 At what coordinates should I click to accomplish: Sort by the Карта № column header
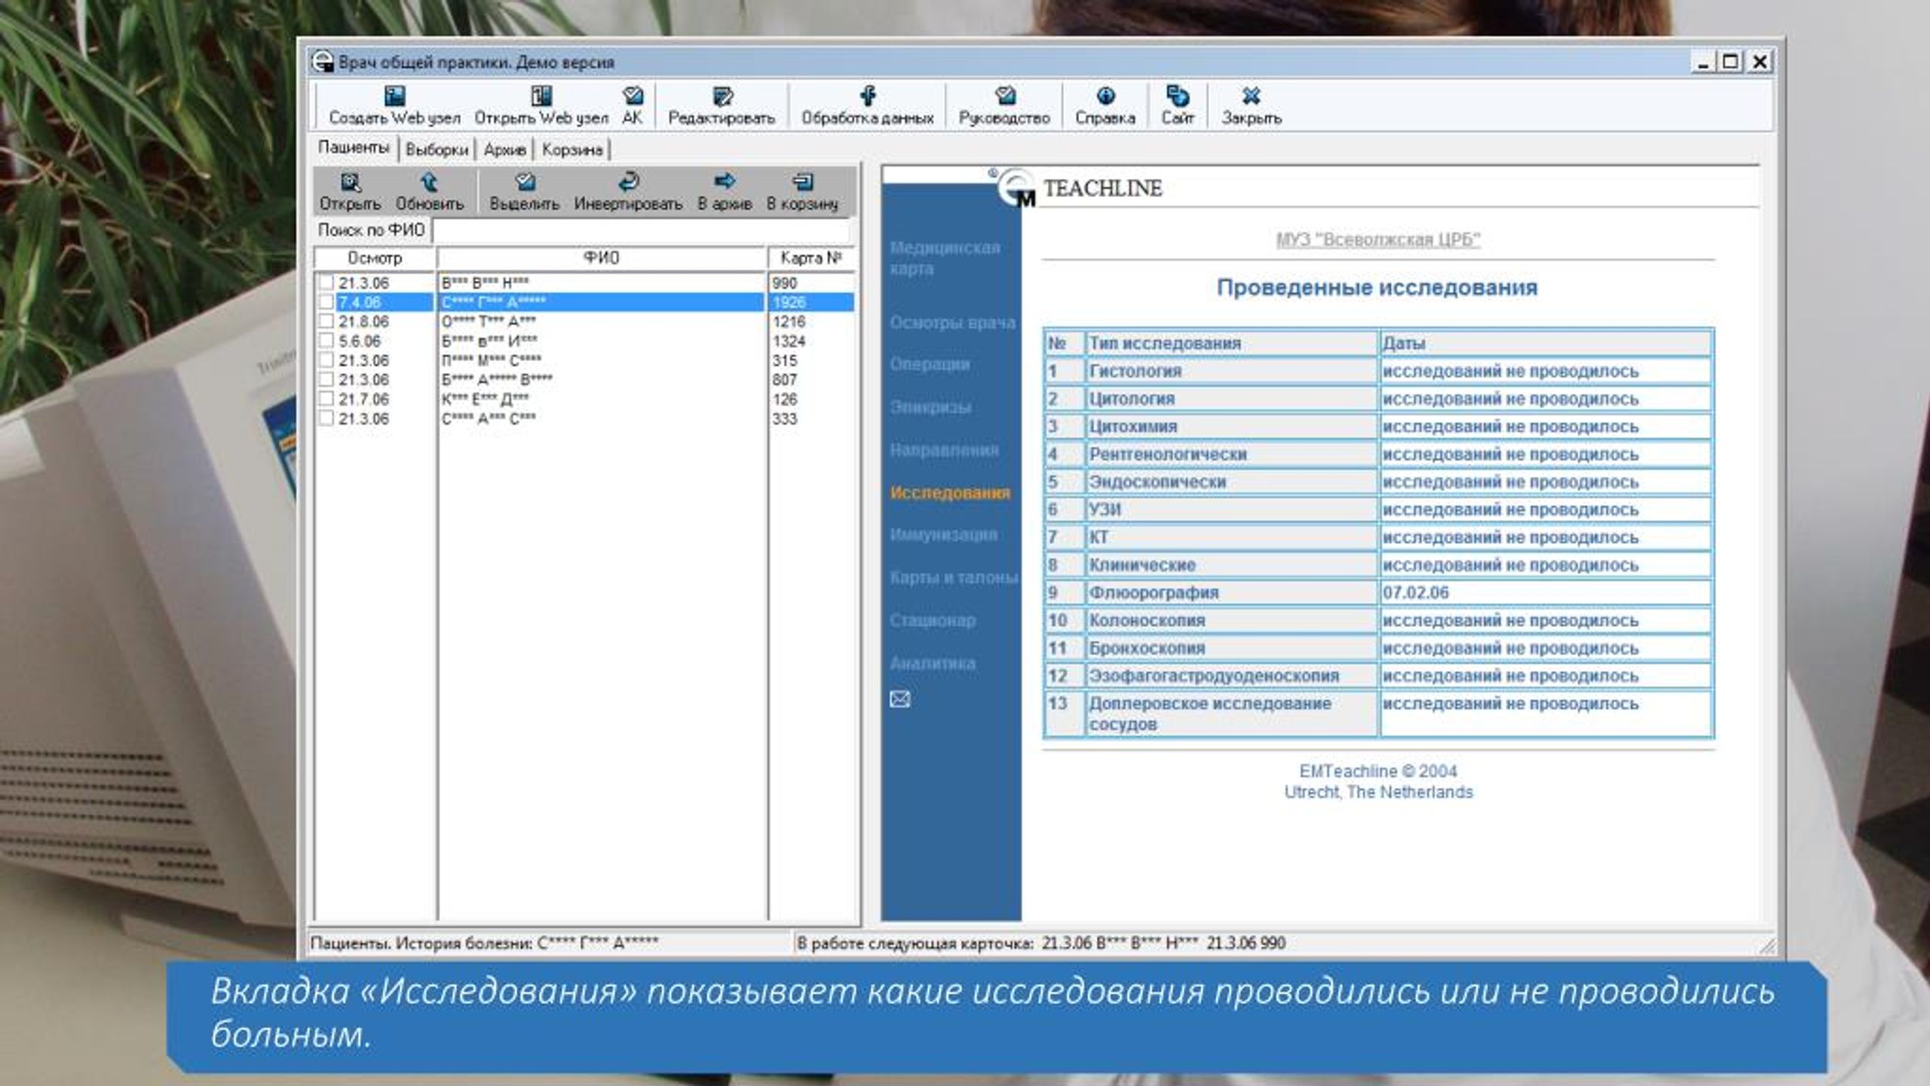[x=811, y=258]
